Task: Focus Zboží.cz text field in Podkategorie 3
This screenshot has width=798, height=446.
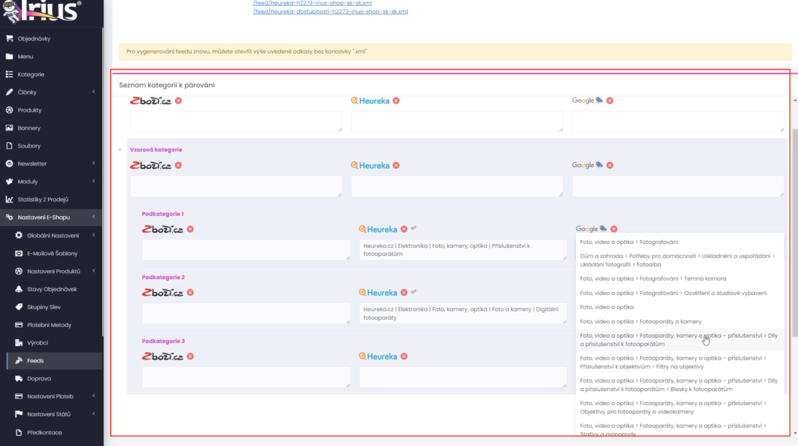Action: pos(246,377)
